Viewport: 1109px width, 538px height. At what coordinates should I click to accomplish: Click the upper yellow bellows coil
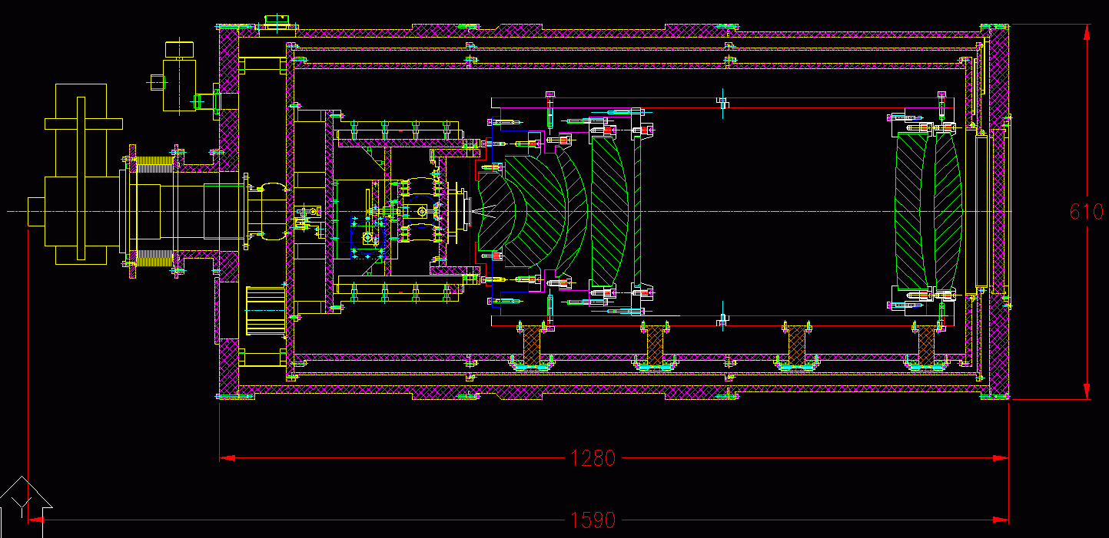(157, 163)
